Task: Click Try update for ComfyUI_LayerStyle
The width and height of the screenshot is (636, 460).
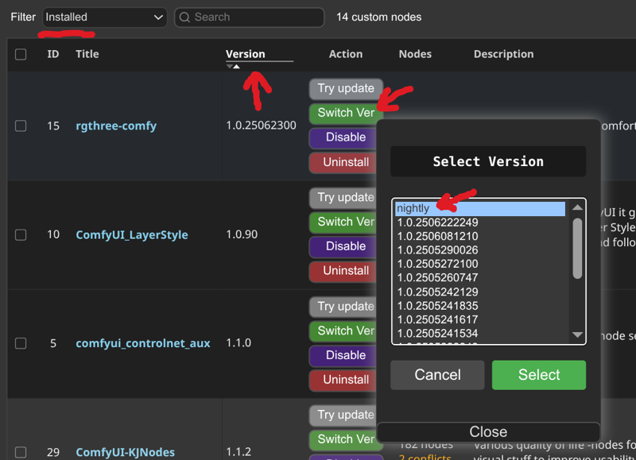Action: (x=343, y=198)
